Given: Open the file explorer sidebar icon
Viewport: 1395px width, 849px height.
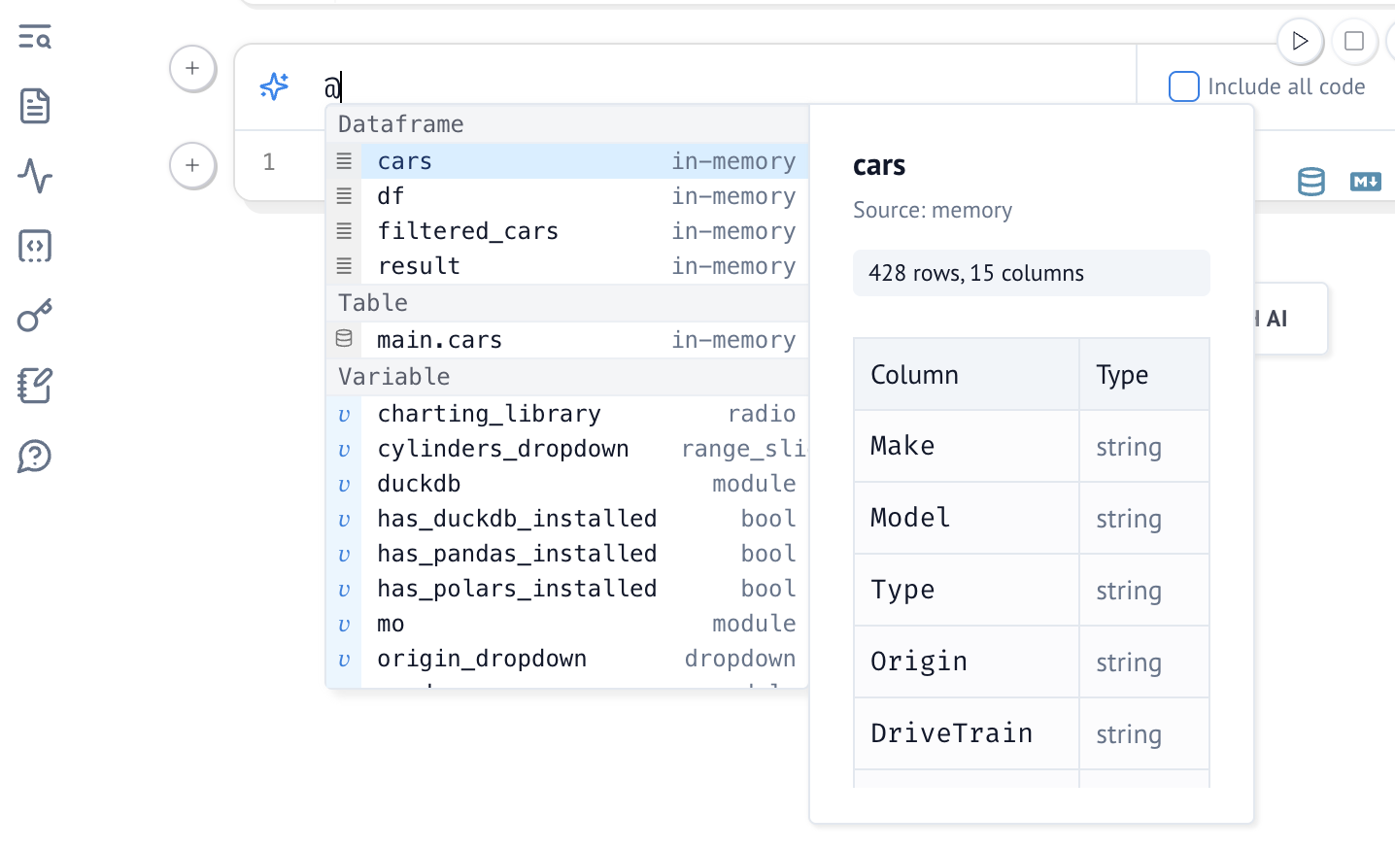Looking at the screenshot, I should coord(35,106).
